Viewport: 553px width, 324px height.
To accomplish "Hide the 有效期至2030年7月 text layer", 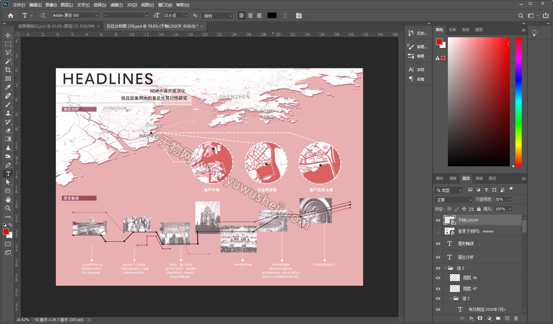I will pyautogui.click(x=438, y=309).
